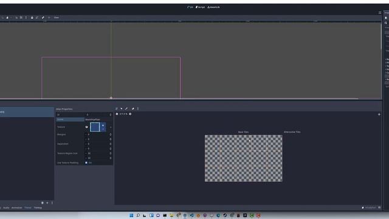389x219 pixels.
Task: Select the tile eraser tool
Action: 133,109
